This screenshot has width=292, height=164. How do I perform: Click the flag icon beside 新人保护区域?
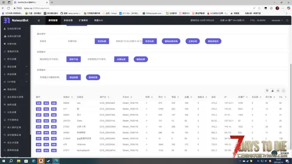(5, 127)
